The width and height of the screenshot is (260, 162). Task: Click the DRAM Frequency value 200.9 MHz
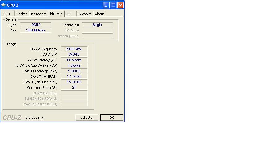click(74, 49)
